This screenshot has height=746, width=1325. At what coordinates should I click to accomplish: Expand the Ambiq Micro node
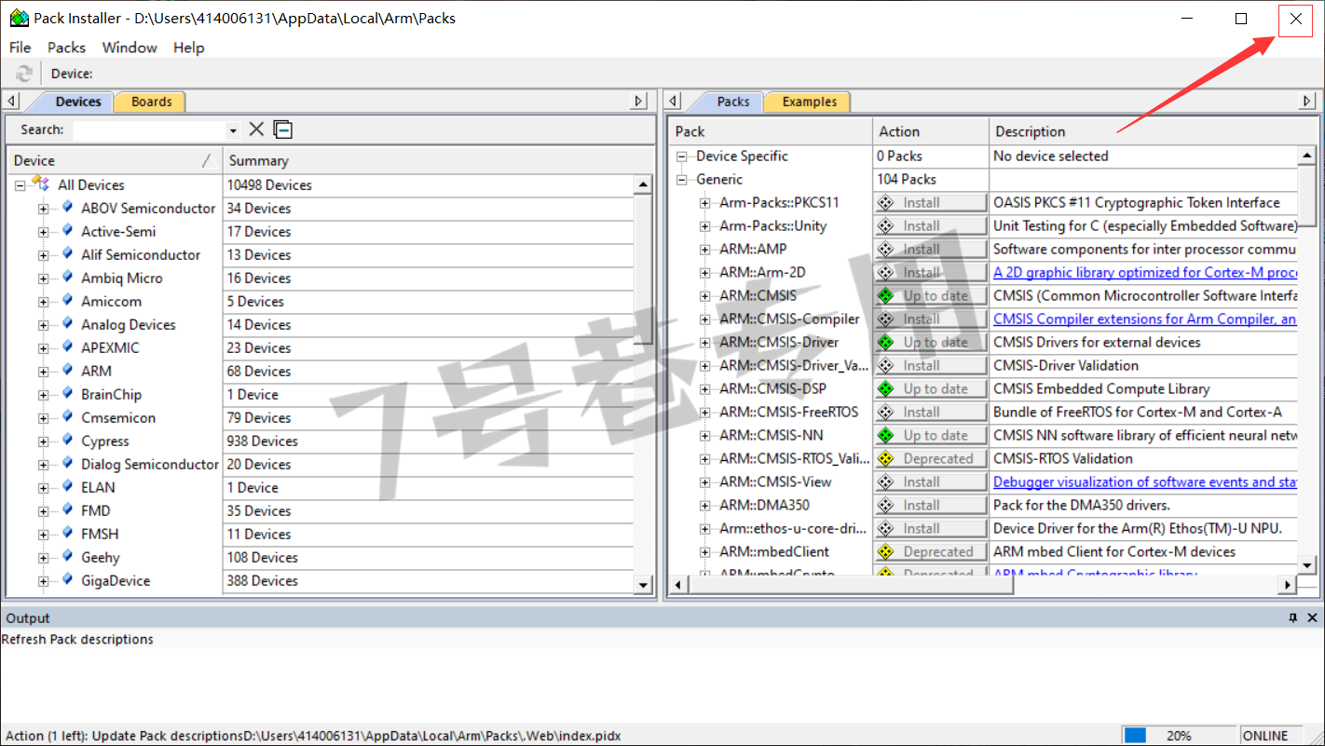point(43,278)
